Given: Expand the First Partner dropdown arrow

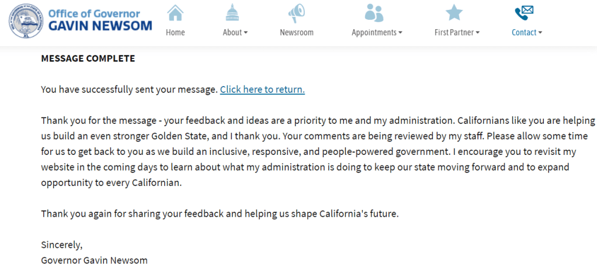Looking at the screenshot, I should pyautogui.click(x=478, y=33).
